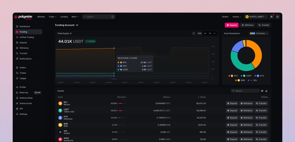
Task: Toggle USDT series in donut legend
Action: click(246, 76)
